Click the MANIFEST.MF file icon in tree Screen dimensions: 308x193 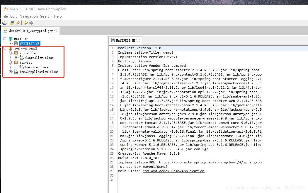(16, 44)
